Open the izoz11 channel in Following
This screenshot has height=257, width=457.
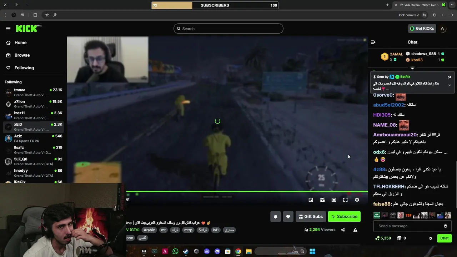pos(34,115)
